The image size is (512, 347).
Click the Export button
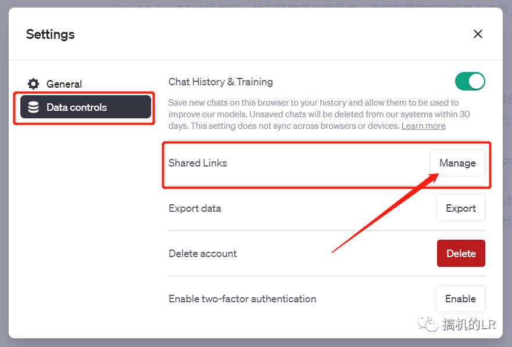point(460,208)
